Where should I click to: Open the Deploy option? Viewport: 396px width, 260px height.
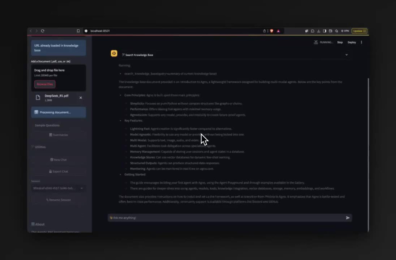click(352, 42)
